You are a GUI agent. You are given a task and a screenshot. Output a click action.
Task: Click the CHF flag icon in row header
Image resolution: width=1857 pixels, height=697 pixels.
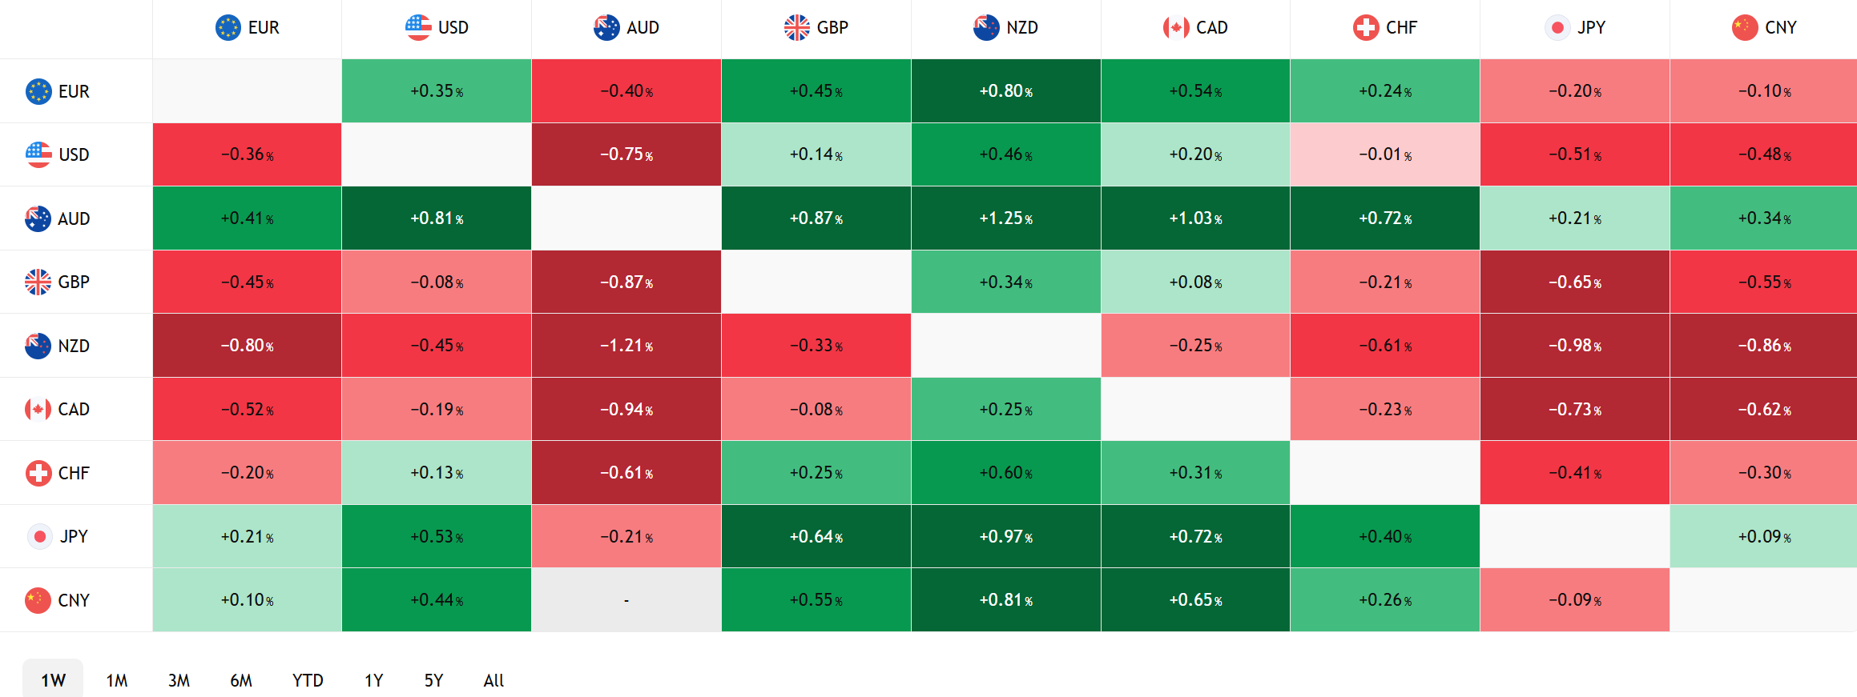(x=38, y=473)
